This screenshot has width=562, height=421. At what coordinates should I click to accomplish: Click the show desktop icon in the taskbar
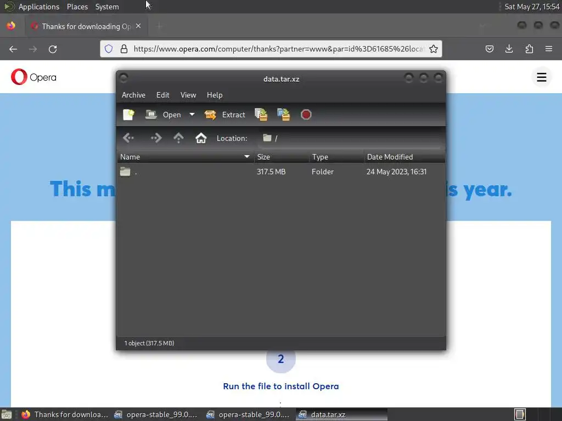pos(7,414)
